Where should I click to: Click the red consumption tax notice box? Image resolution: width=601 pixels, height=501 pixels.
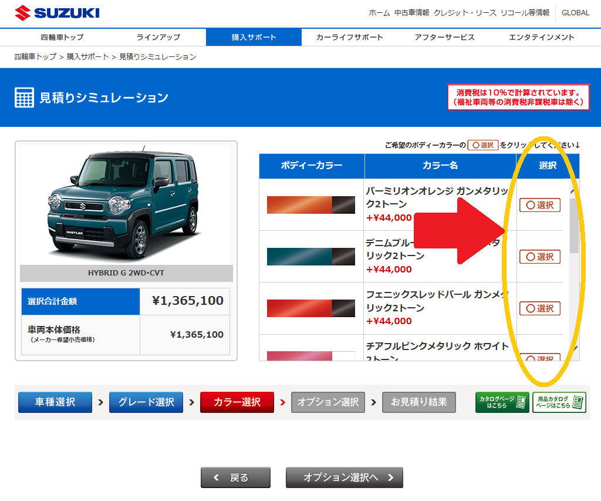(x=518, y=97)
